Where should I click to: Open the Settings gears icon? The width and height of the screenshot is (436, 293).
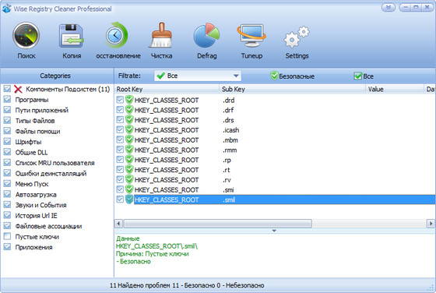coord(297,37)
